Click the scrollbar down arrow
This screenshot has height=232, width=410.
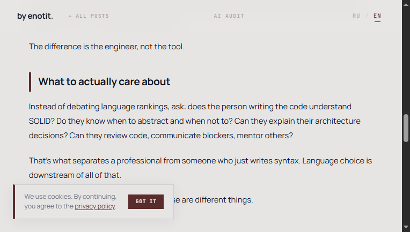406,228
